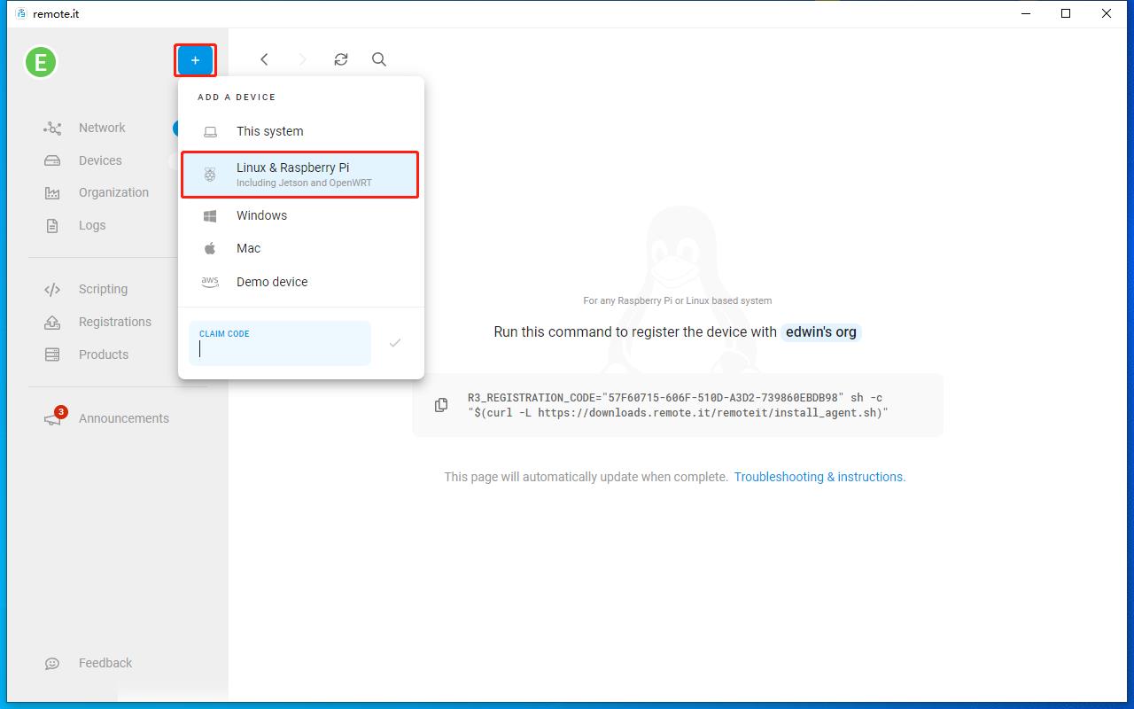Click the 'Run this command to register' text
This screenshot has height=709, width=1134.
(635, 332)
